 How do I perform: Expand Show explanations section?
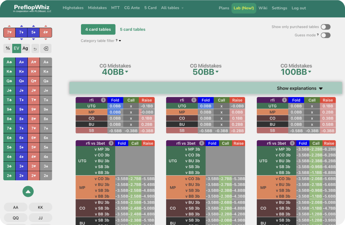click(299, 88)
